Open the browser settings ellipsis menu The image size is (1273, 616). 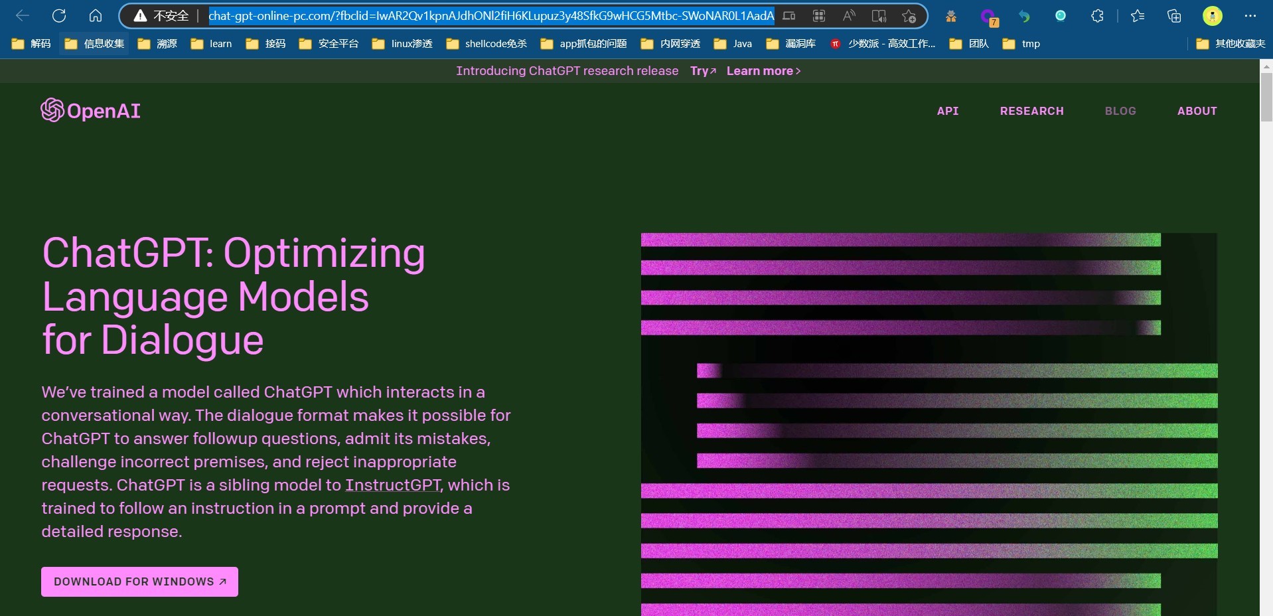[1250, 16]
